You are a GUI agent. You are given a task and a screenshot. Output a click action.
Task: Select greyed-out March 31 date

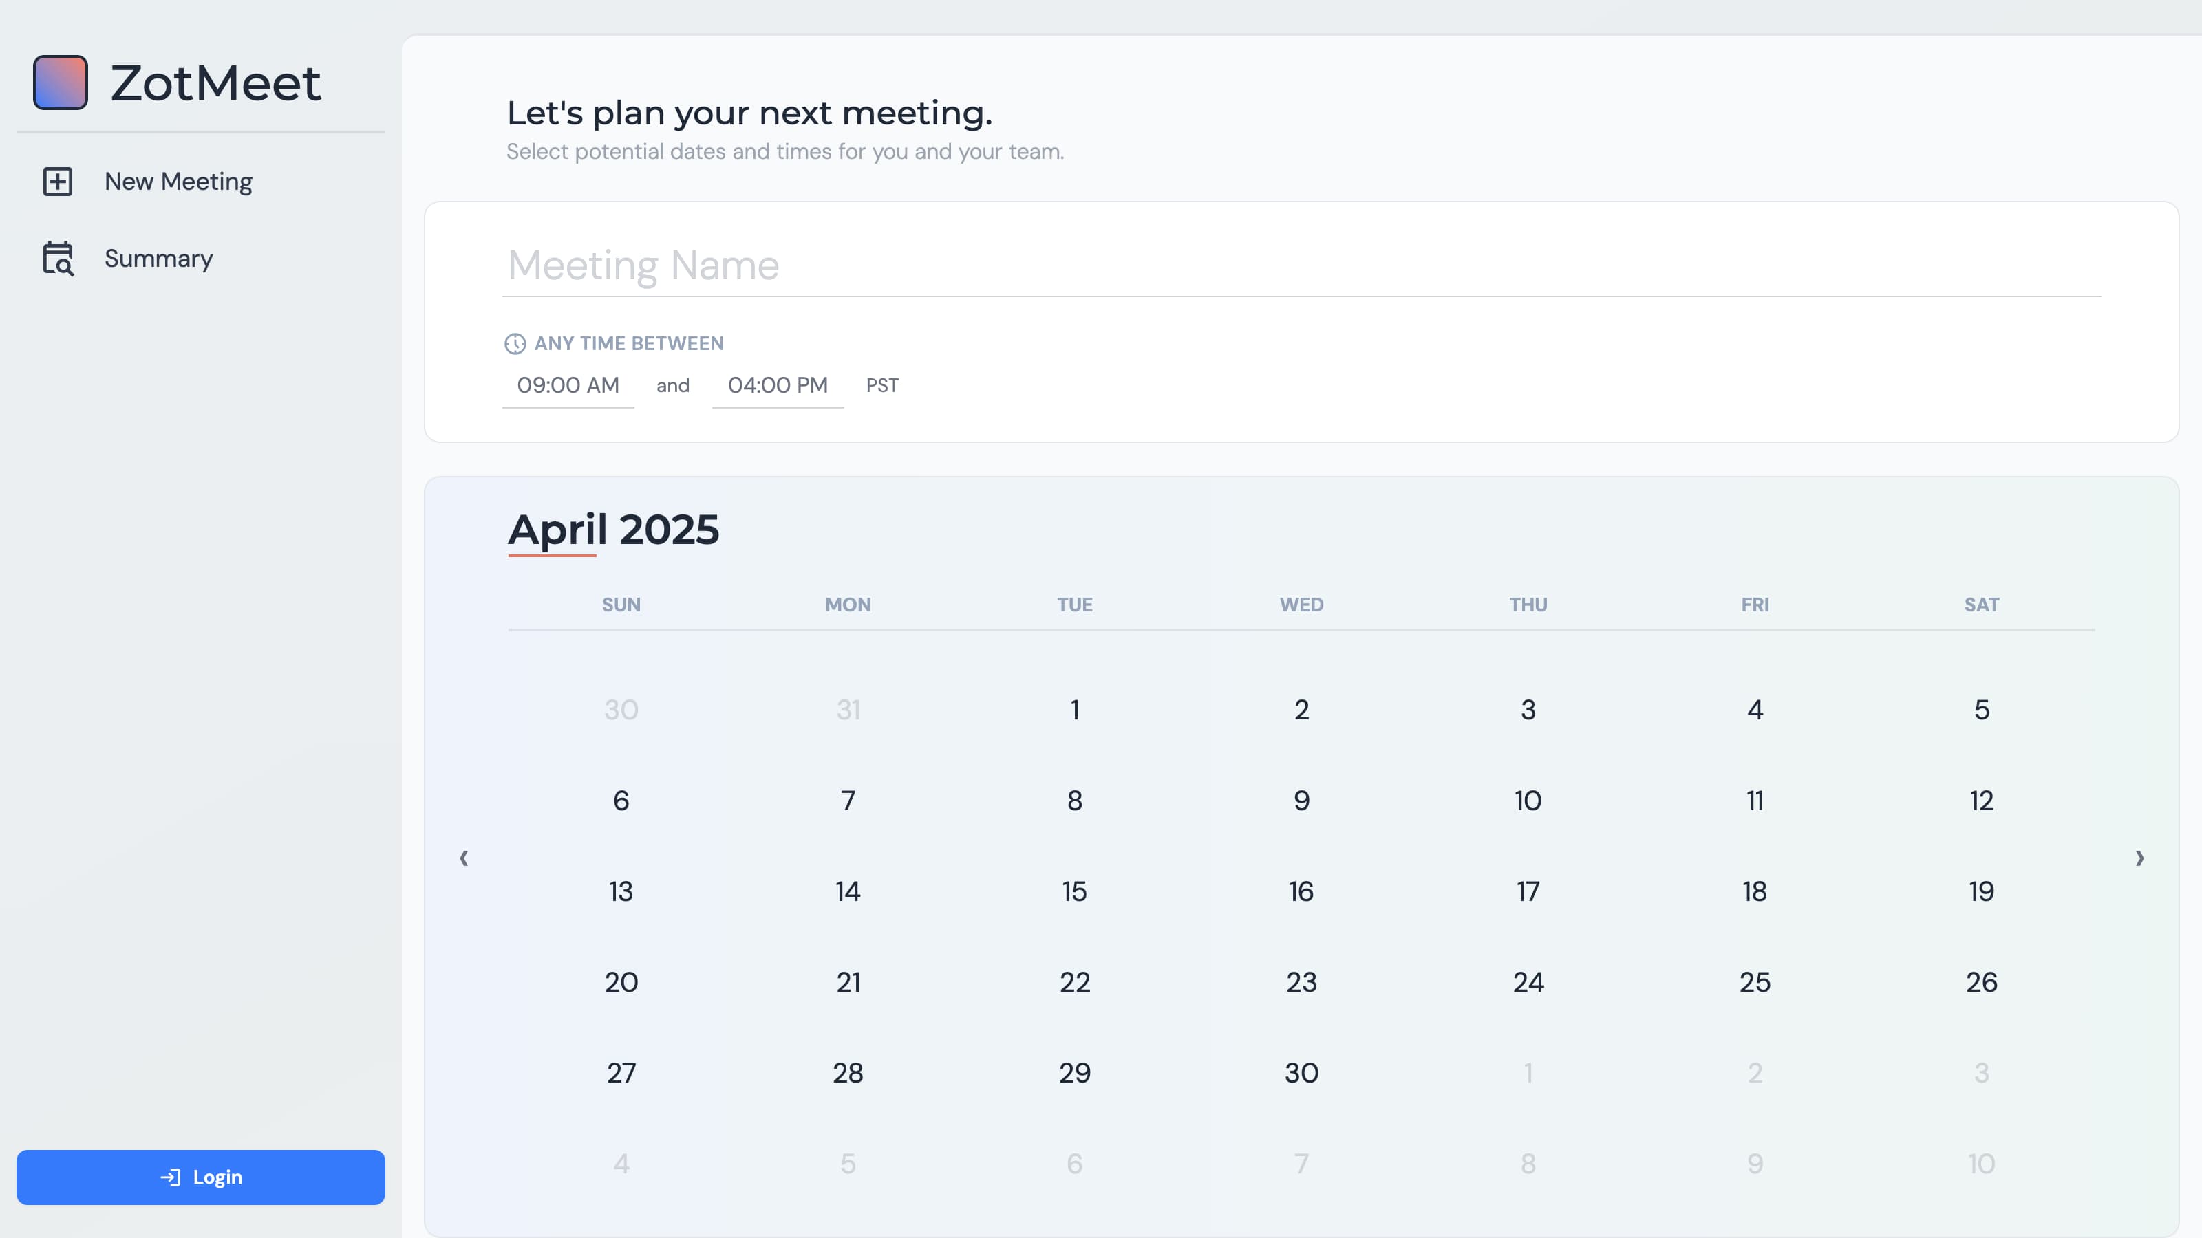click(x=848, y=710)
